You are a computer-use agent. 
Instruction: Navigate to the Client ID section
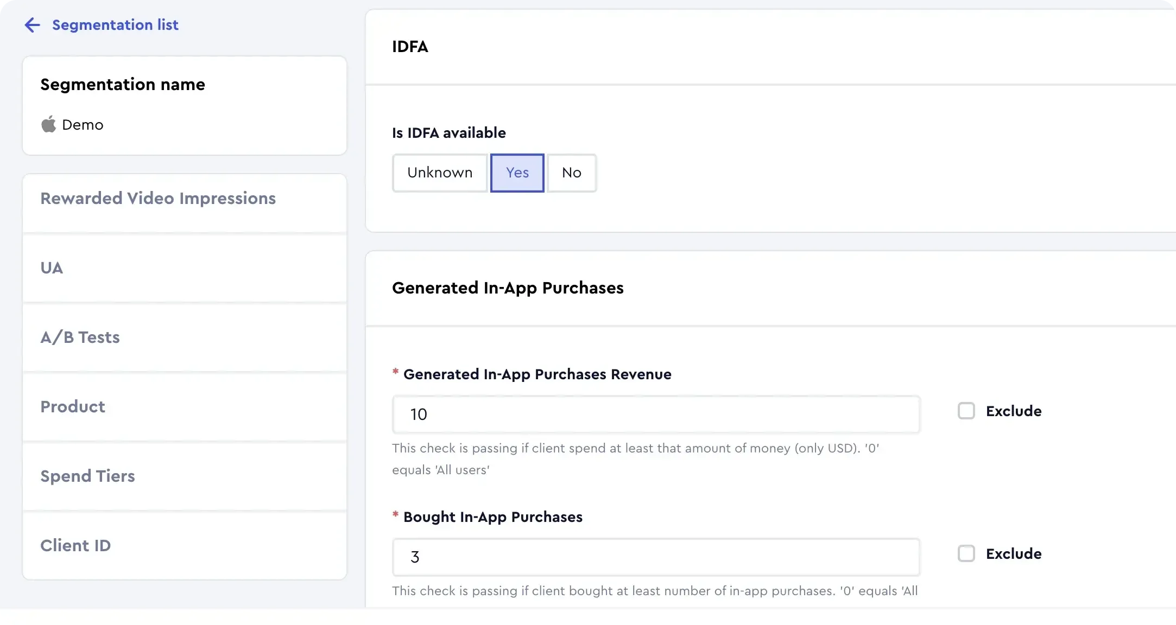75,546
